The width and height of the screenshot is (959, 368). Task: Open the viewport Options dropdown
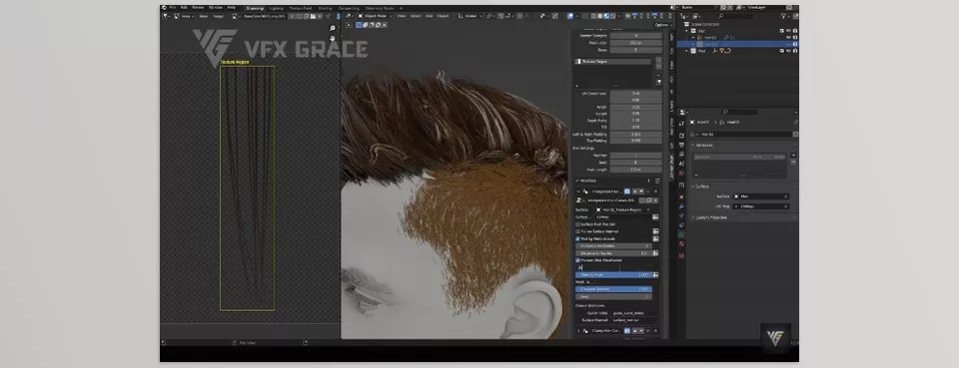(x=662, y=25)
